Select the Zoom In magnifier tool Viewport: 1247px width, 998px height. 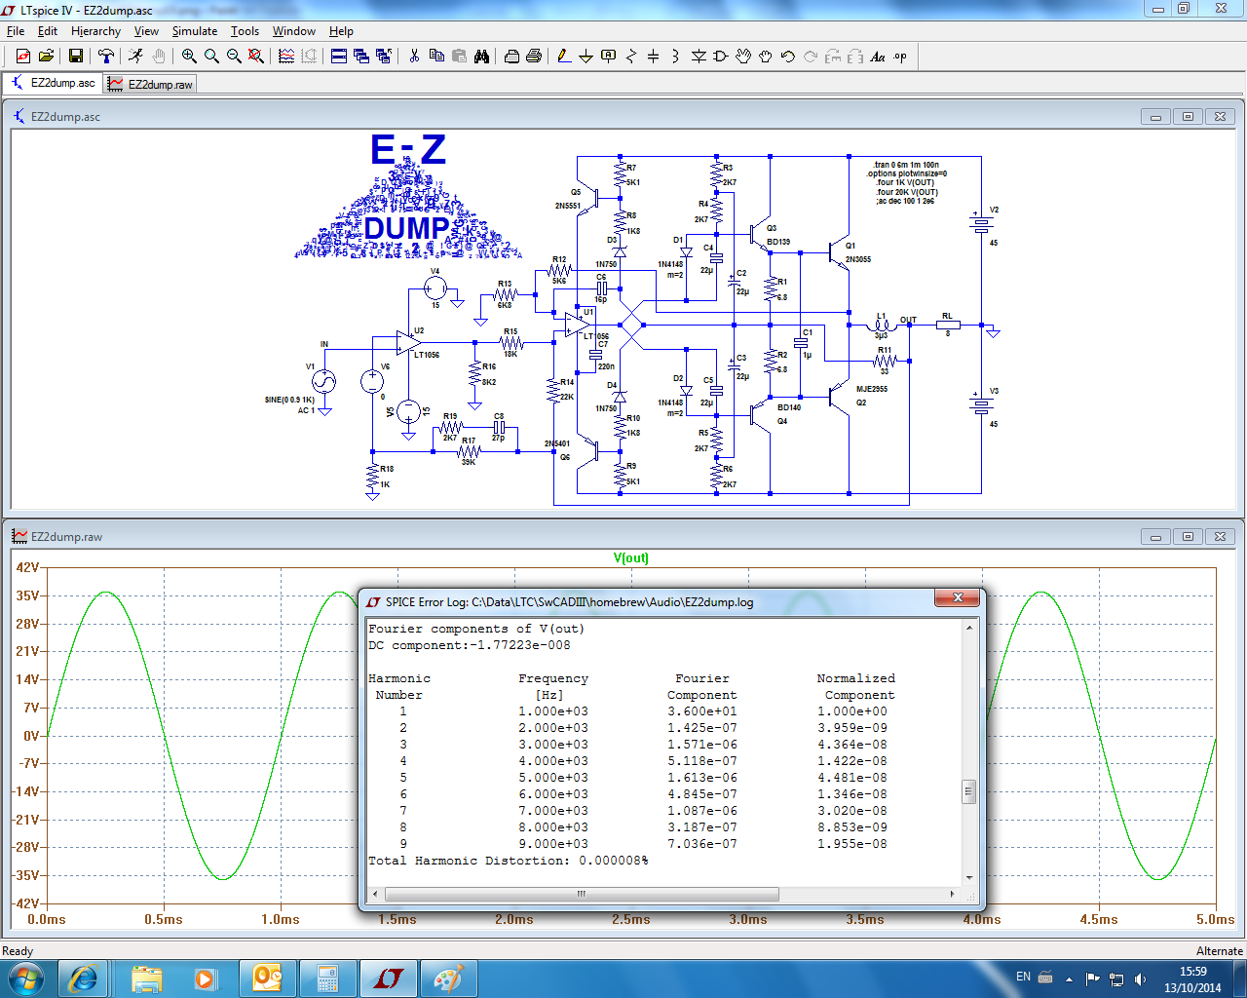click(189, 57)
